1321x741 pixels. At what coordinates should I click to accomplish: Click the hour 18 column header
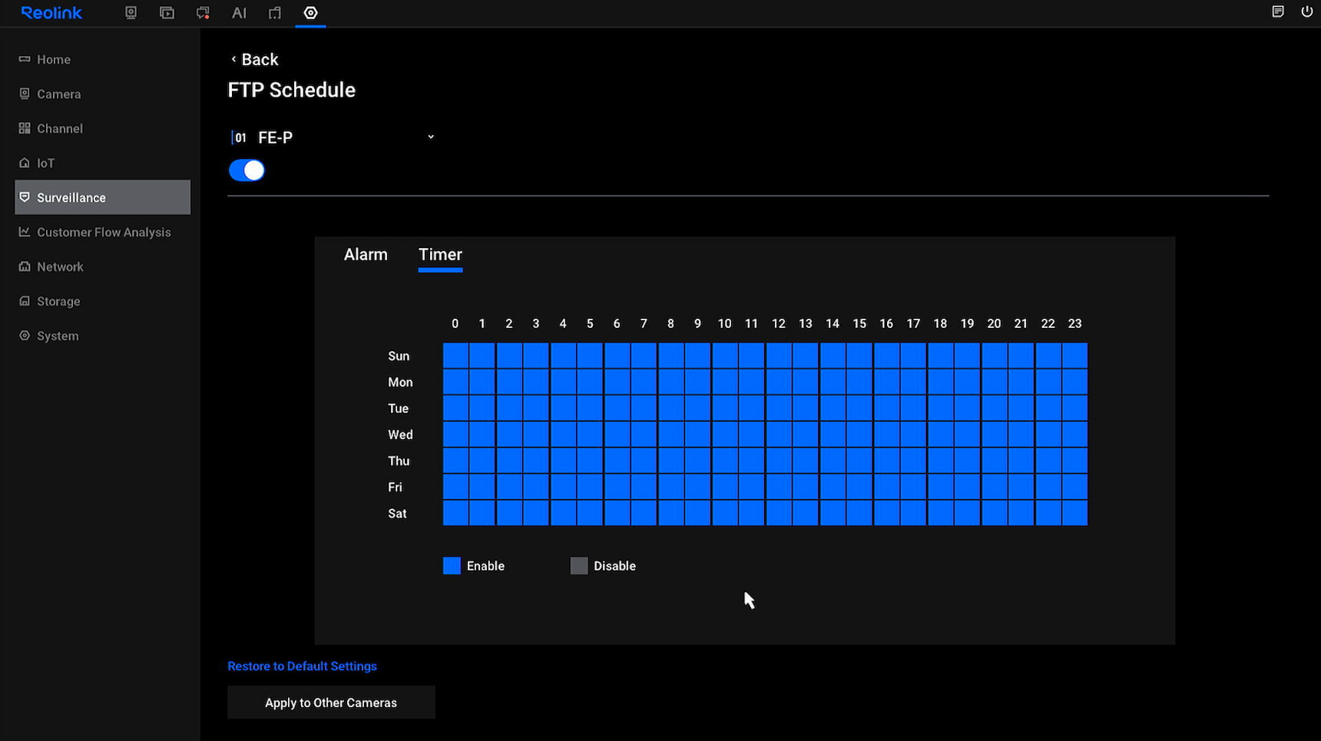(x=940, y=323)
